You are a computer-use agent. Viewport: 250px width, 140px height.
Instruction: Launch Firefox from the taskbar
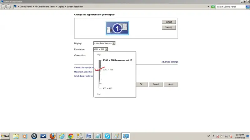52,136
